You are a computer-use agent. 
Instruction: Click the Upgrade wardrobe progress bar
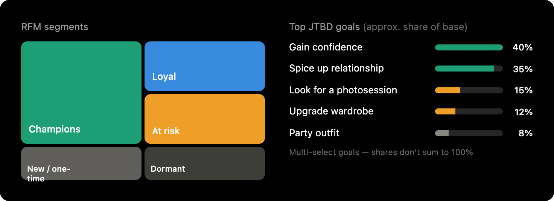(x=469, y=111)
